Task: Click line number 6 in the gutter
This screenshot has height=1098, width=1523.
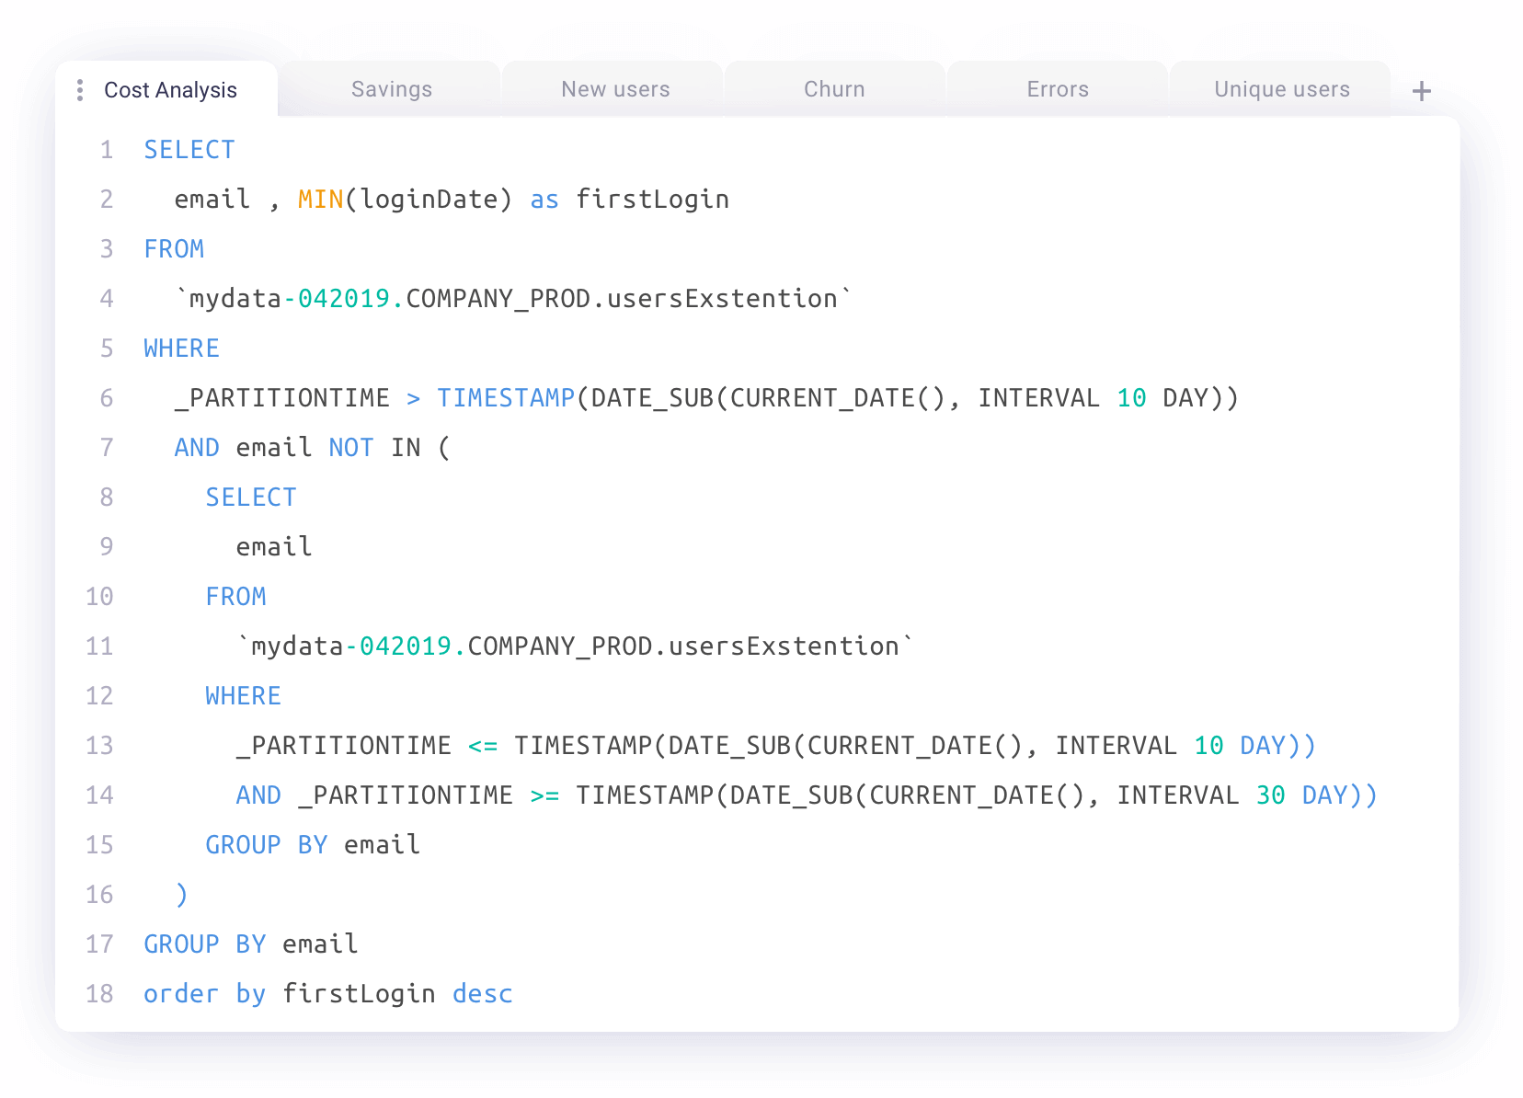Action: click(107, 398)
